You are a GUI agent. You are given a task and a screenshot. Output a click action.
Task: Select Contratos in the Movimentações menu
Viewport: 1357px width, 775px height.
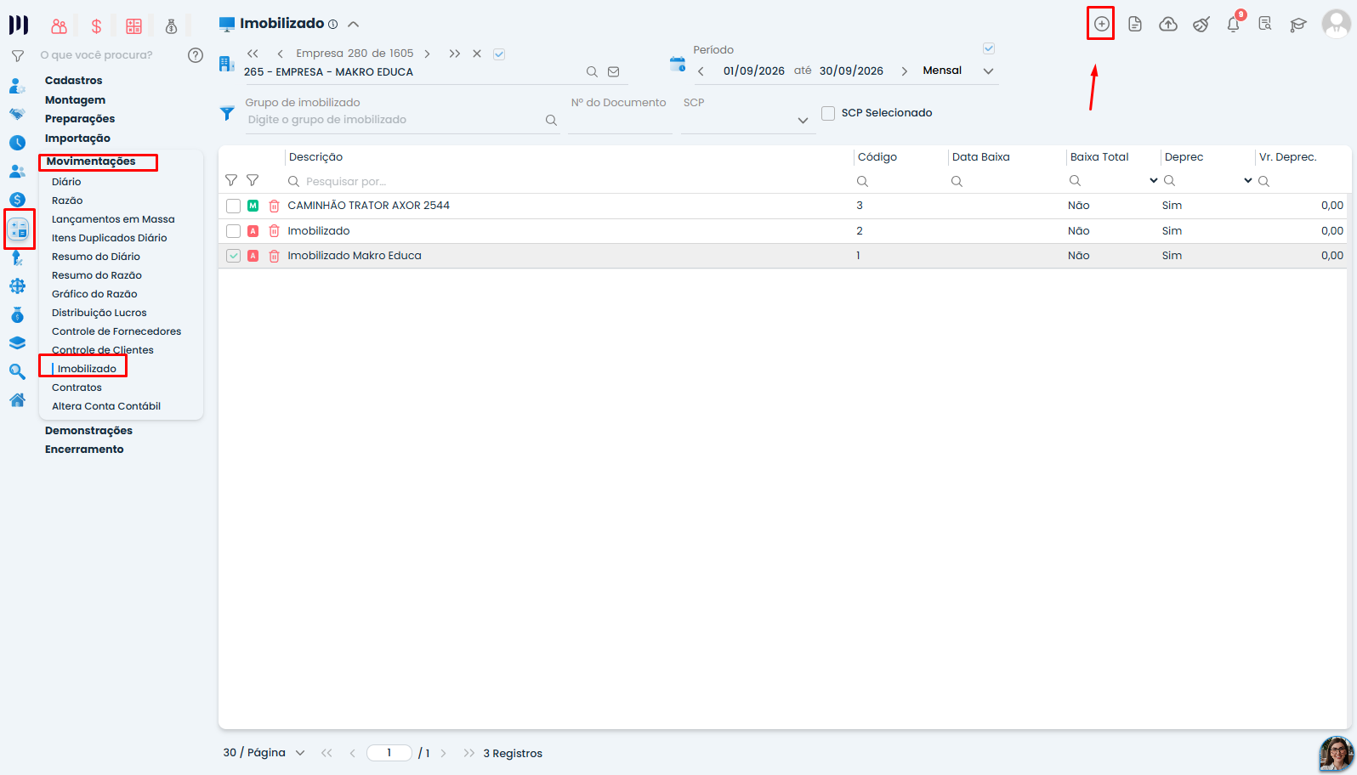tap(77, 387)
